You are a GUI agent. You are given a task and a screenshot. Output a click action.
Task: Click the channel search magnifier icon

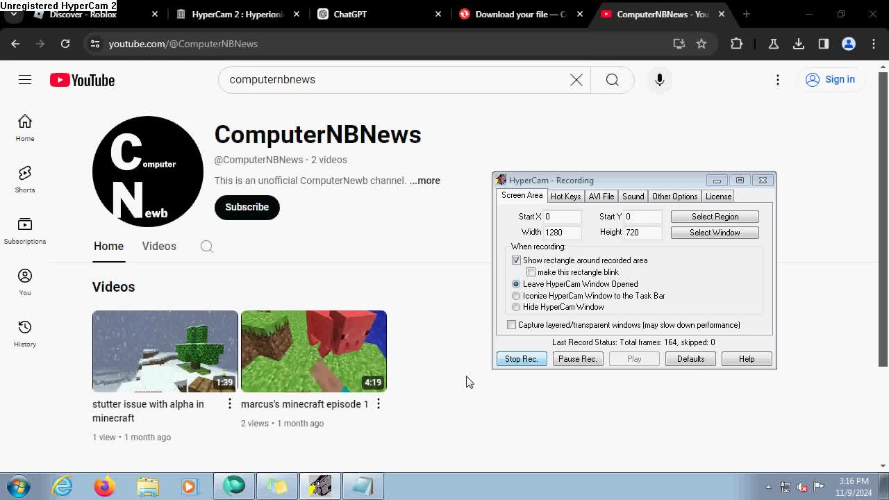click(206, 247)
